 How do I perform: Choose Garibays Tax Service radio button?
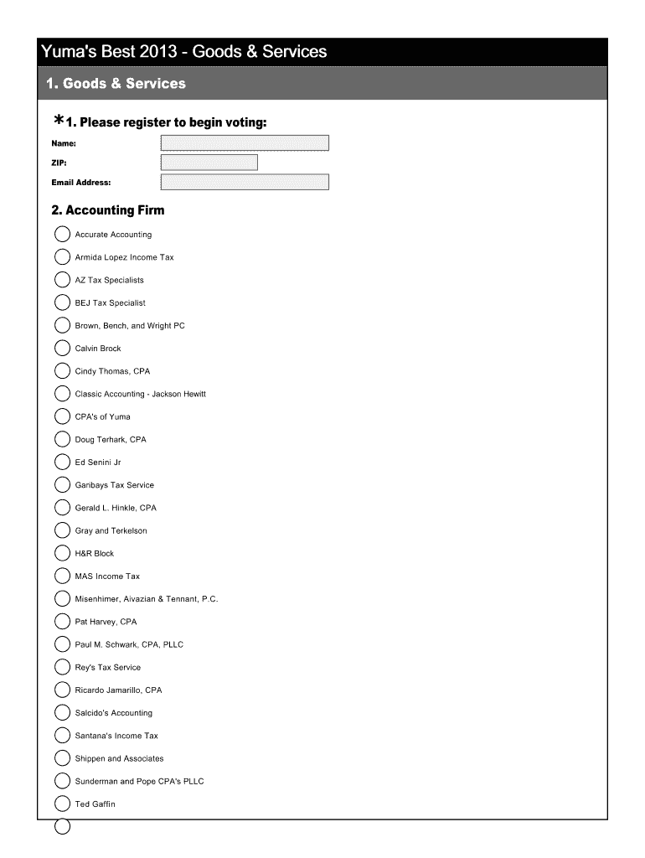63,485
